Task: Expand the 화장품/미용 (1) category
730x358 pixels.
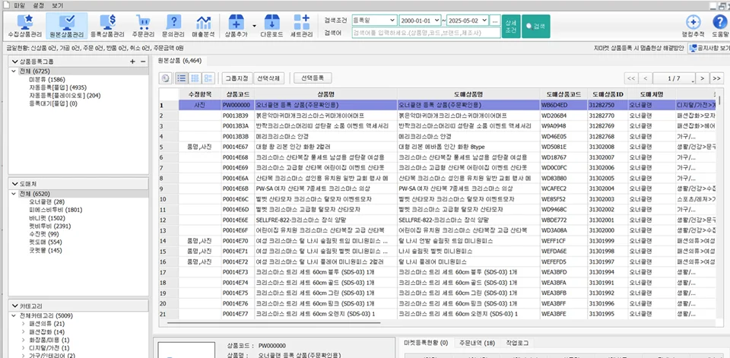Action: pyautogui.click(x=24, y=340)
